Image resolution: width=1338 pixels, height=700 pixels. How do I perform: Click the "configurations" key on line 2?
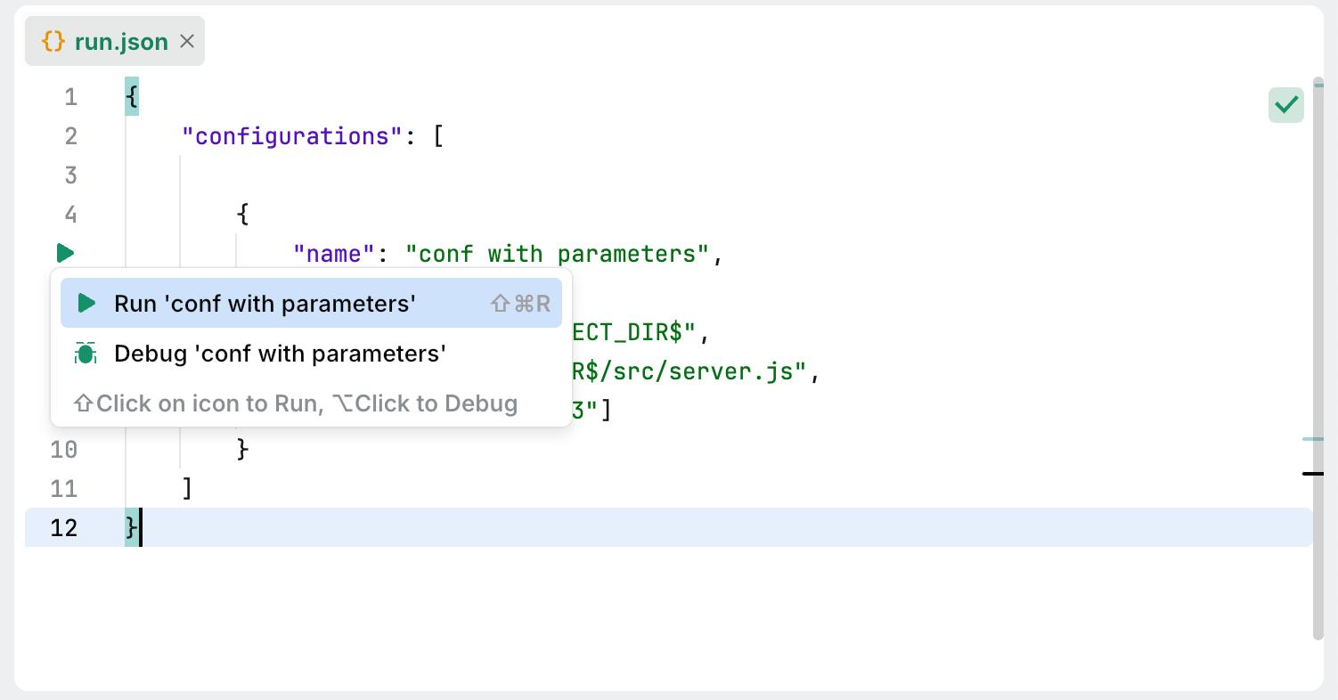pyautogui.click(x=293, y=136)
